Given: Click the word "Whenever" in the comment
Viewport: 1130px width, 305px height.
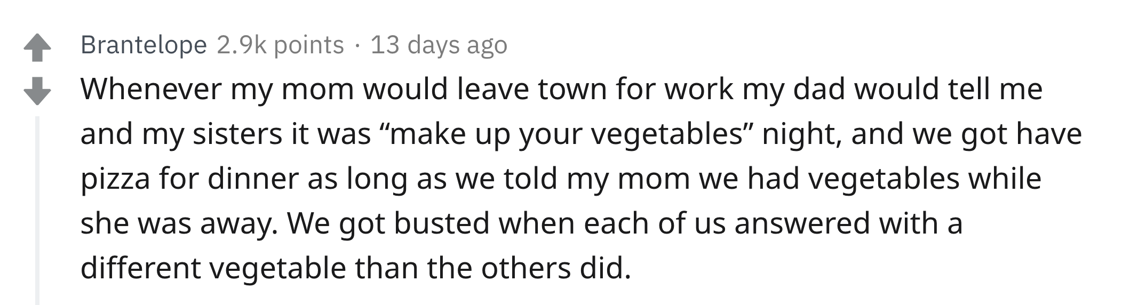Looking at the screenshot, I should [x=150, y=89].
